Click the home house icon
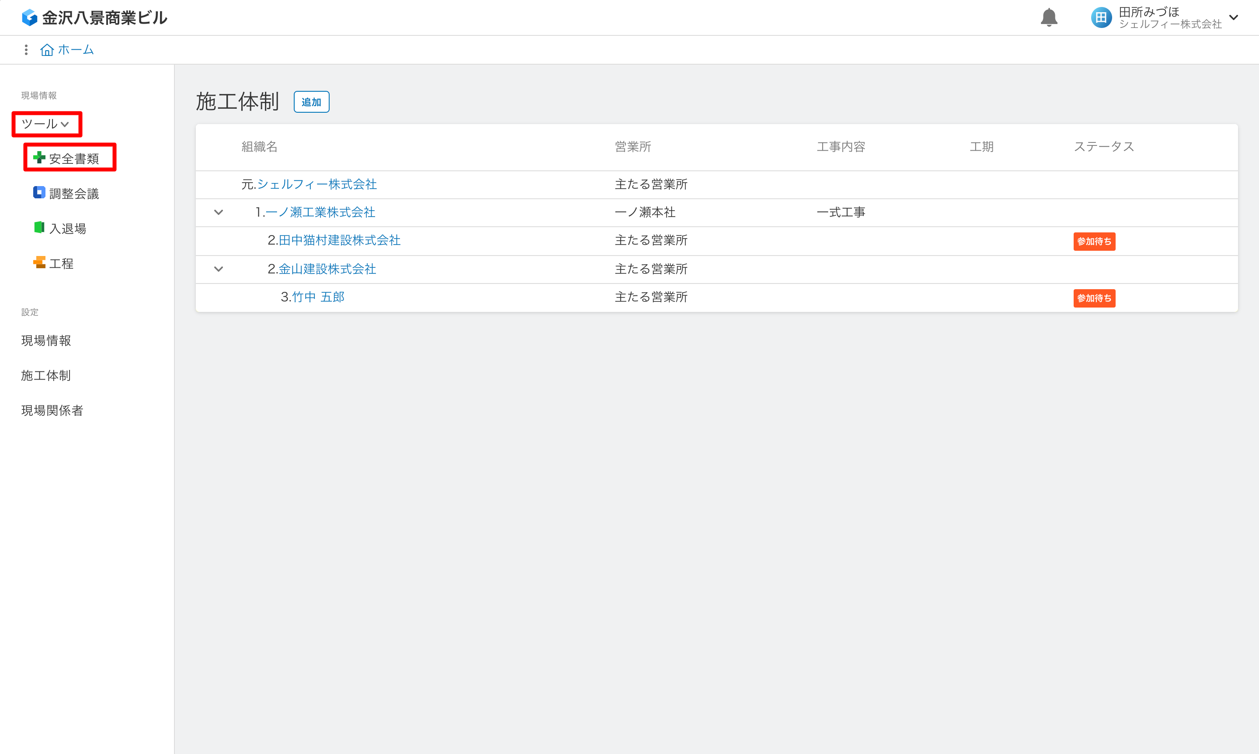Viewport: 1259px width, 754px height. click(47, 50)
